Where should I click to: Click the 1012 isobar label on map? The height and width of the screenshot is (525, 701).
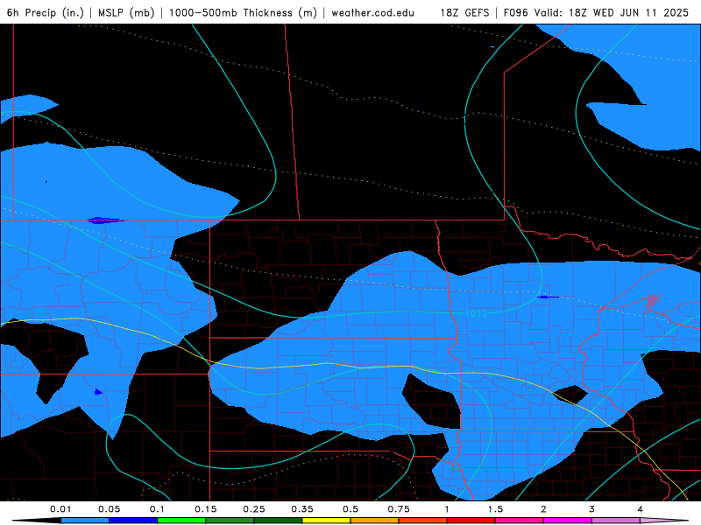click(x=476, y=313)
